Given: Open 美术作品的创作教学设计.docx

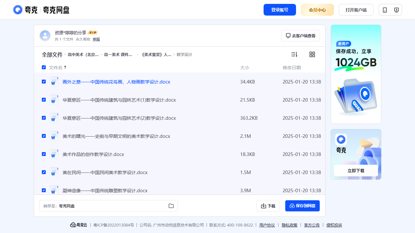Looking at the screenshot, I should coord(93,154).
